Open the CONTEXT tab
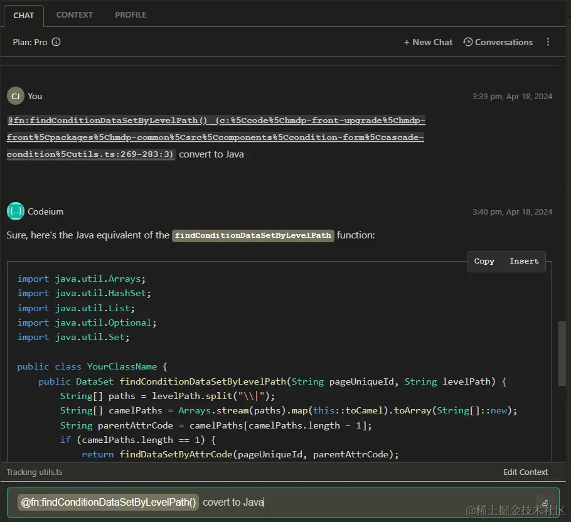 74,15
